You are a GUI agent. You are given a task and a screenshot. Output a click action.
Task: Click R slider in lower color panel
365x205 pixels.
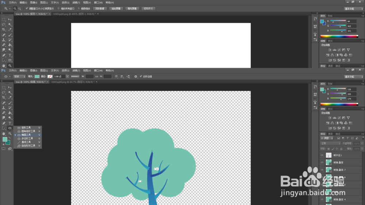[338, 89]
